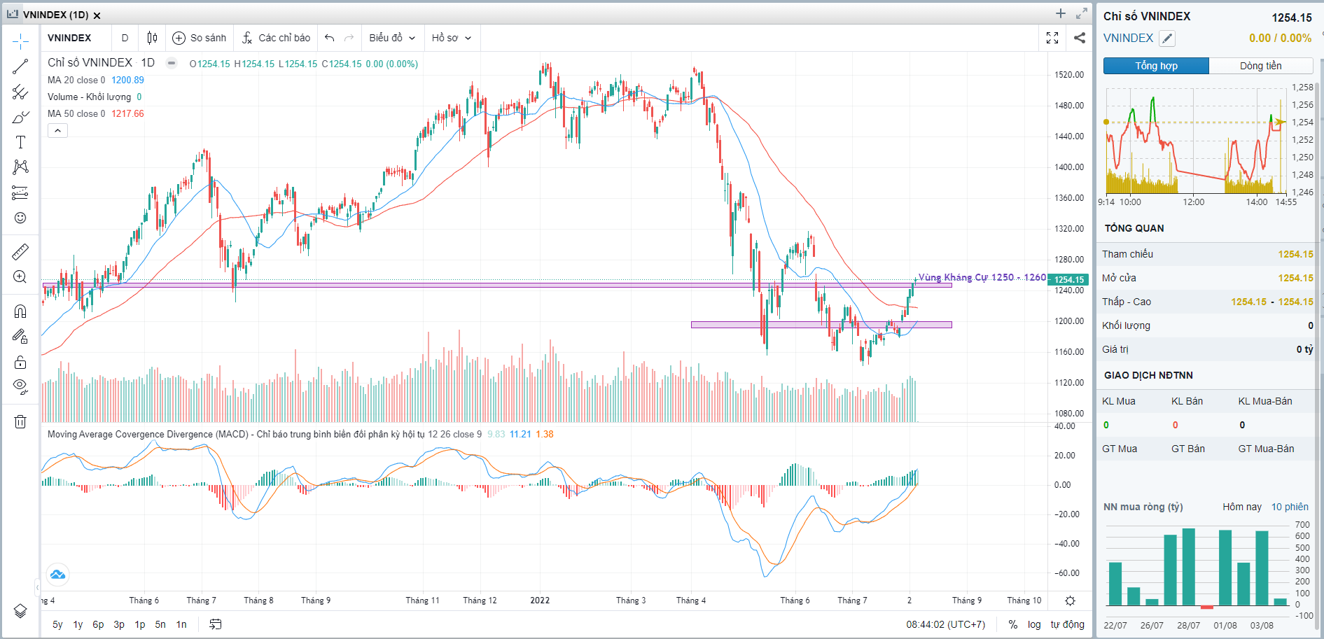Undo the last chart action
Screen dimensions: 1324x639
[330, 38]
